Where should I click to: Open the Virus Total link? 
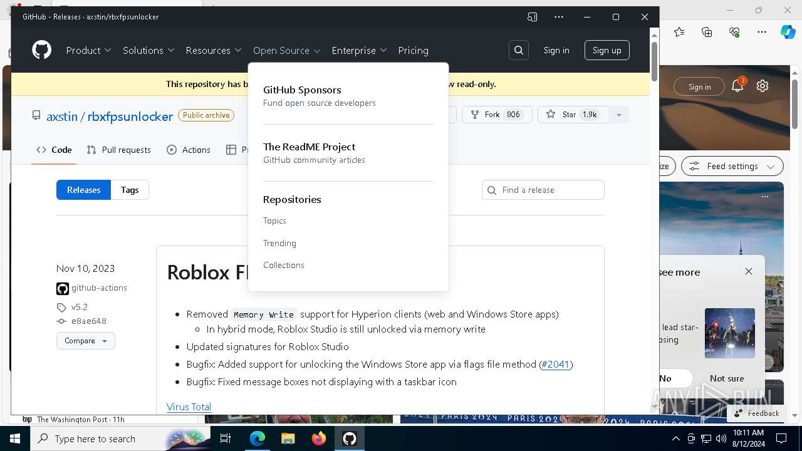pyautogui.click(x=189, y=407)
